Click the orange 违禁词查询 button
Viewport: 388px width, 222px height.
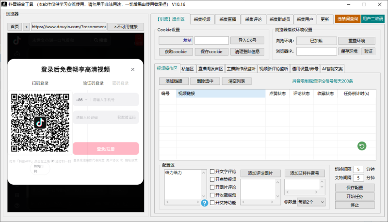coord(348,19)
